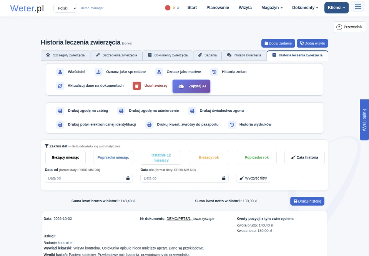Expand the Magazyn menu
Image resolution: width=369 pixels, height=256 pixels.
[x=272, y=8]
